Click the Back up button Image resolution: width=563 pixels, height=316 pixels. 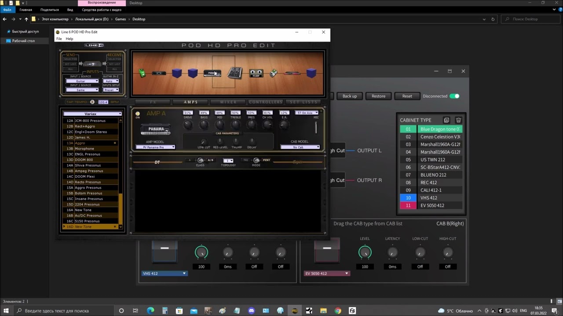pos(350,96)
